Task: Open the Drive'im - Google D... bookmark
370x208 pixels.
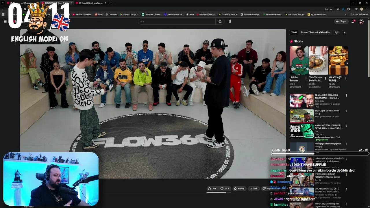Action: [129, 14]
